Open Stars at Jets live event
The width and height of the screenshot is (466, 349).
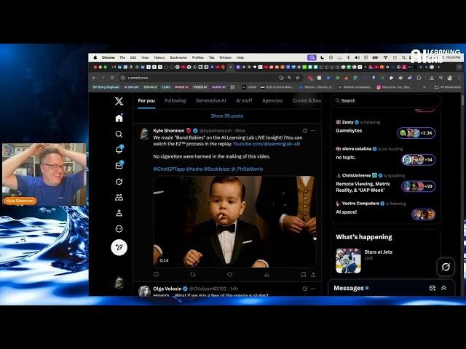pyautogui.click(x=386, y=260)
